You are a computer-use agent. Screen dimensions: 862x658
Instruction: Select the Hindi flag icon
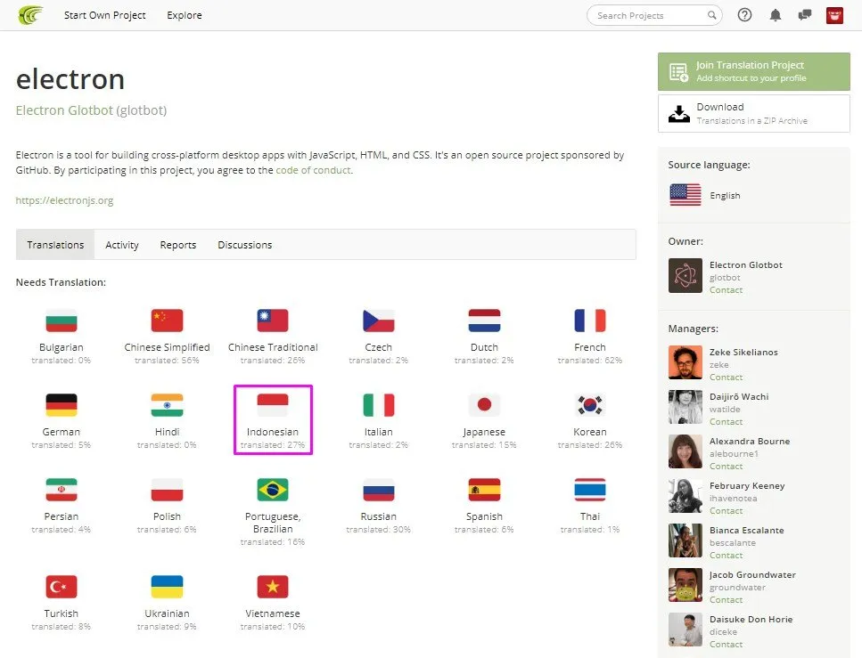coord(167,405)
